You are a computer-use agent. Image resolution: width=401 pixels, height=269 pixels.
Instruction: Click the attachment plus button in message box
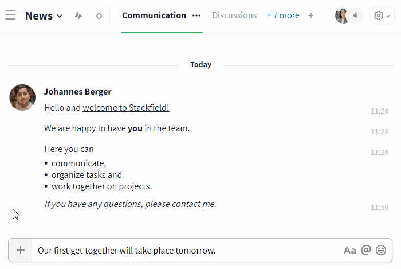point(21,250)
